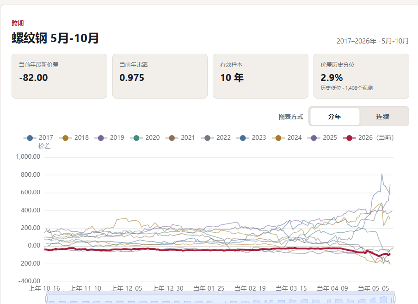The width and height of the screenshot is (418, 304).
Task: Click the y-axis label 400.00
Action: (31, 210)
